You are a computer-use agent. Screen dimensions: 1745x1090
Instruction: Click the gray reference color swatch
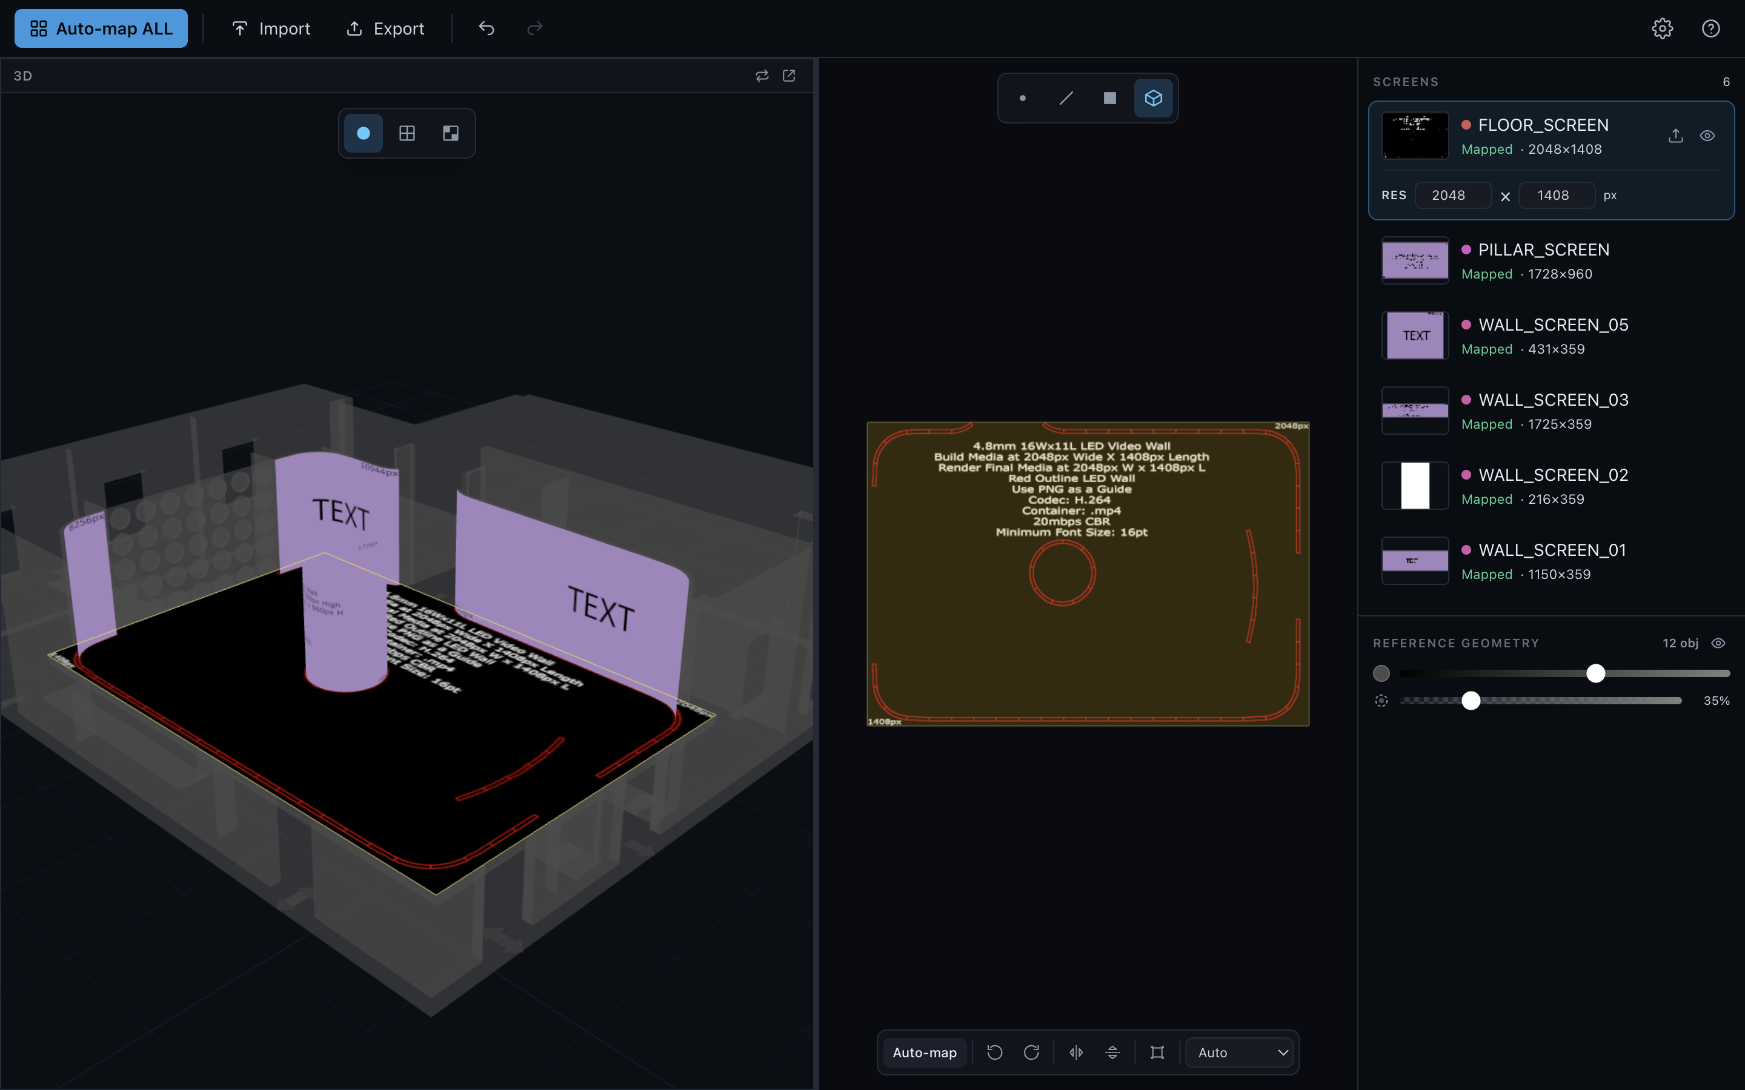(1381, 673)
